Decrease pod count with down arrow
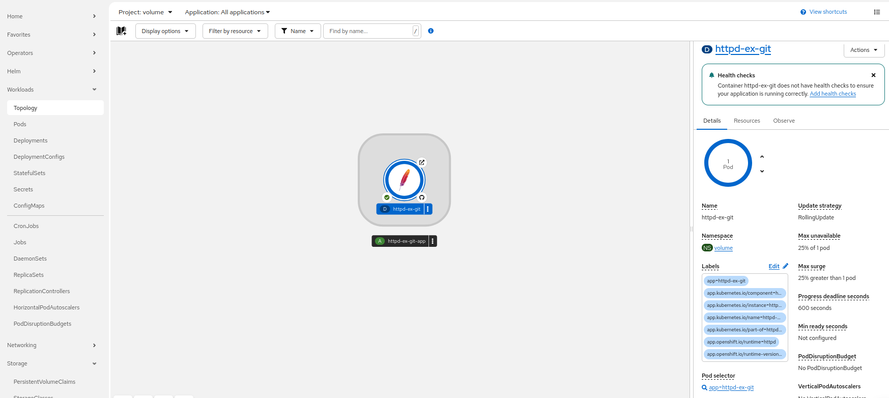889x398 pixels. [x=762, y=172]
